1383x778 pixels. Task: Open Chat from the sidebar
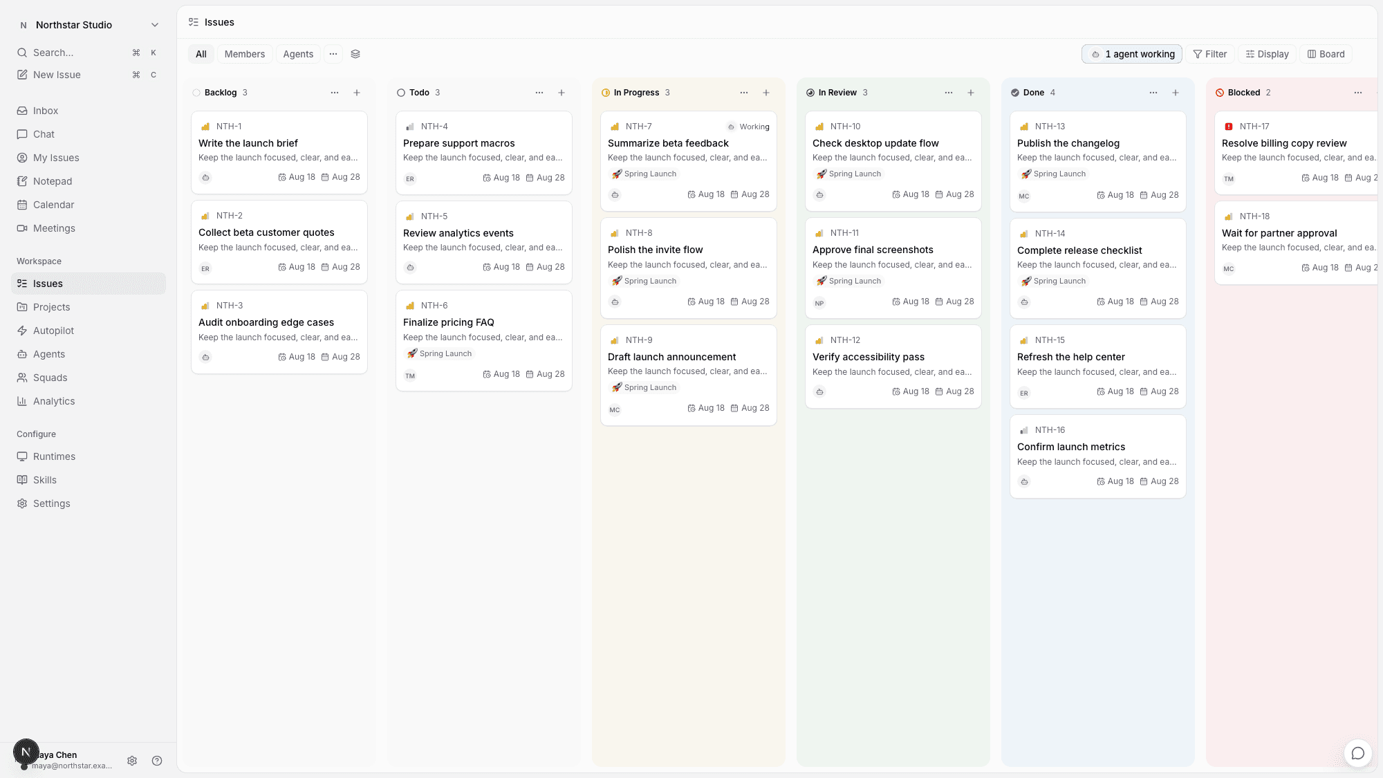(89, 134)
